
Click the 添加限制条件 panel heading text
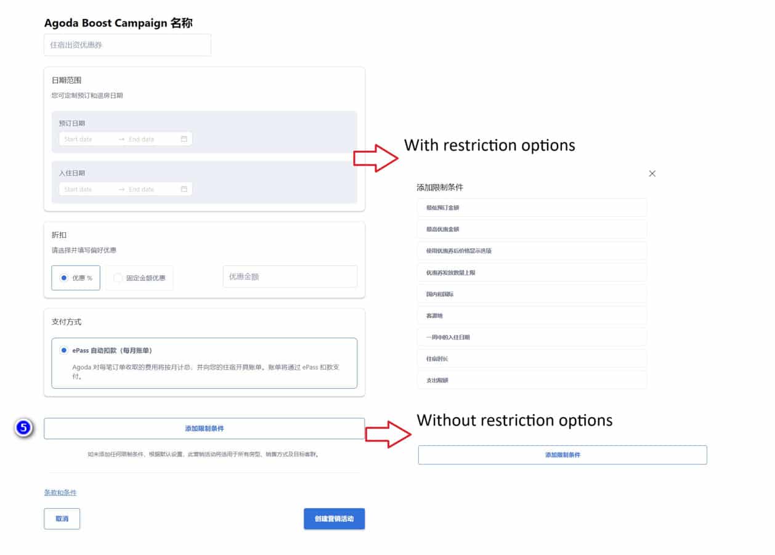(440, 187)
